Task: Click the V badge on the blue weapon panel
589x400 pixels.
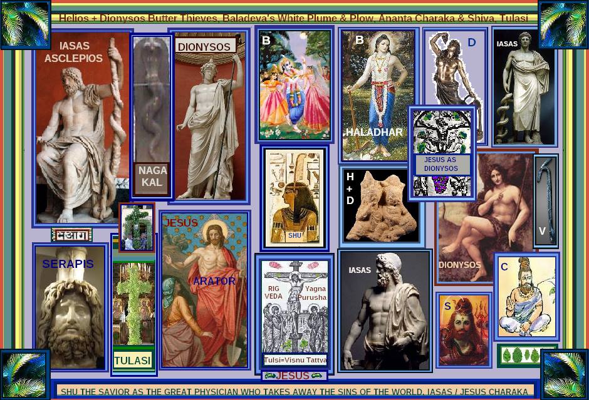Action: point(543,231)
